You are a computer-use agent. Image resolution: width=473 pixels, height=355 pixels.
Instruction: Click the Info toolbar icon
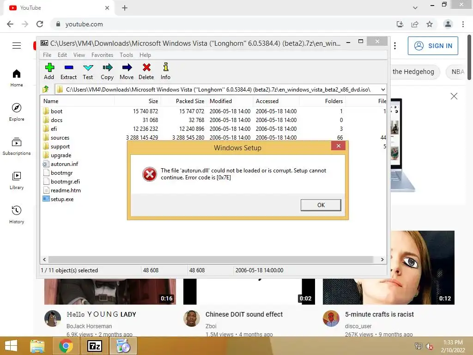tap(165, 72)
